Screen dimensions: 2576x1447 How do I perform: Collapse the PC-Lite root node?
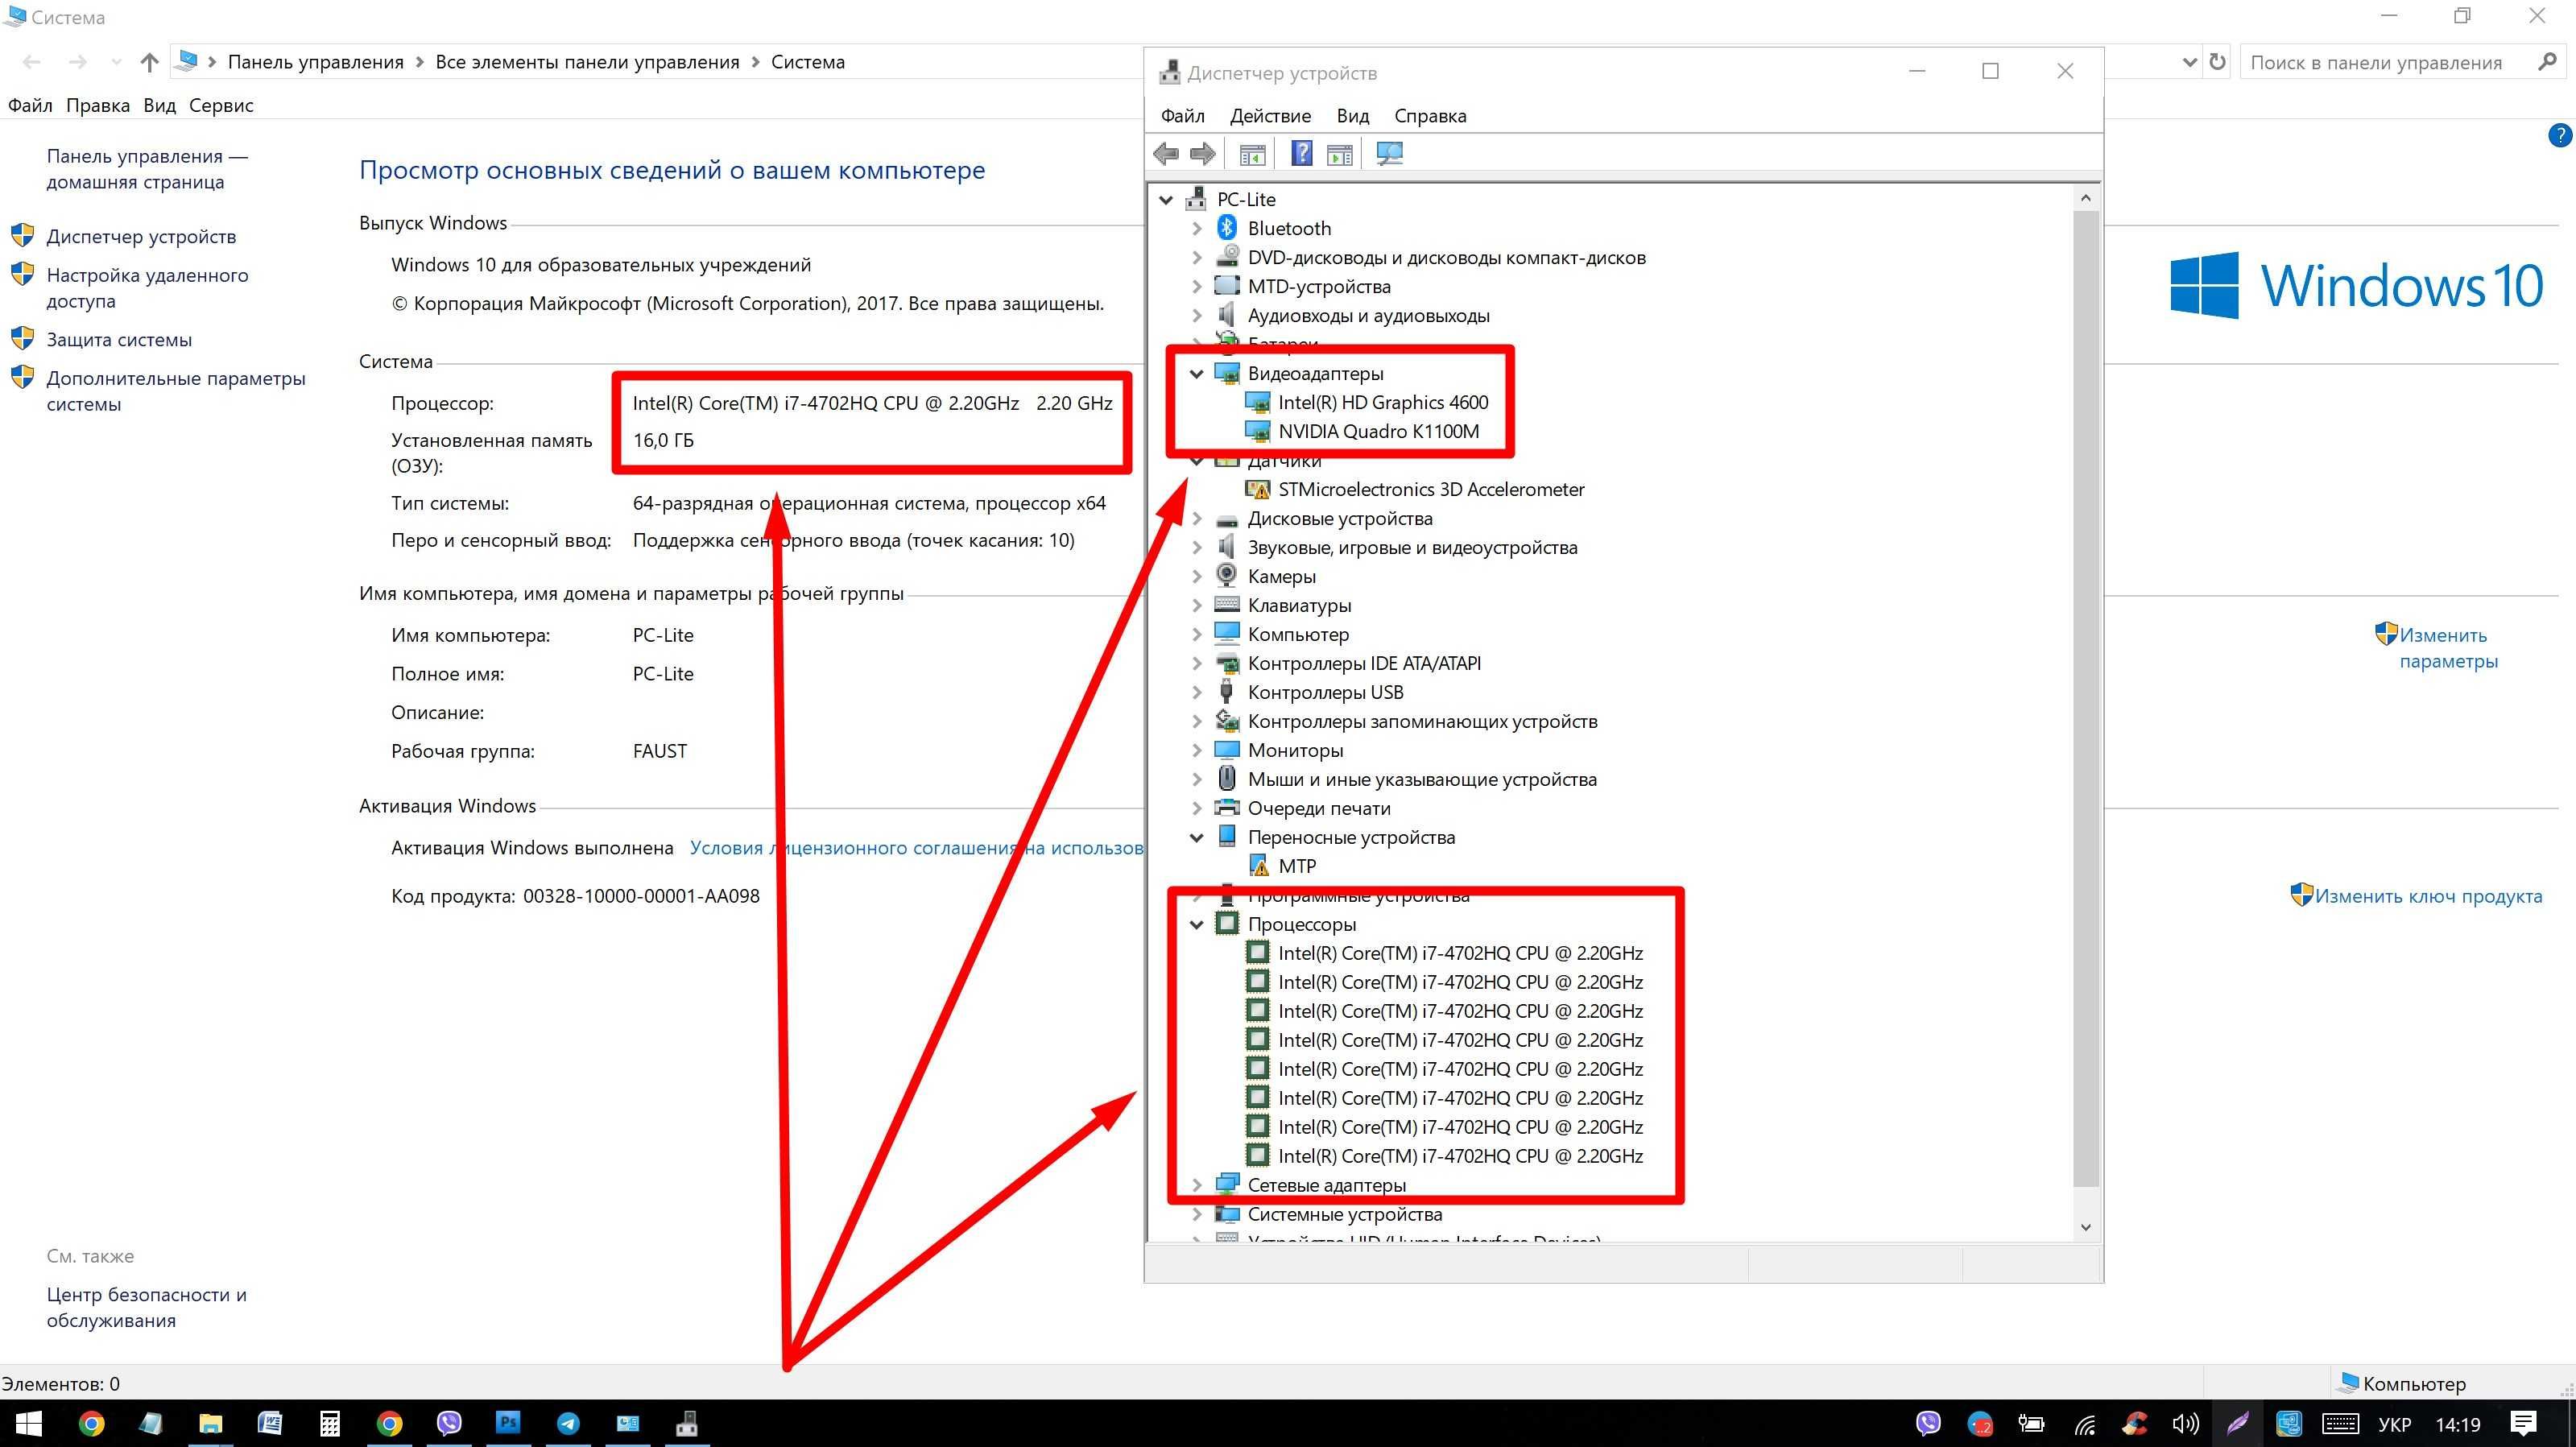[x=1166, y=200]
